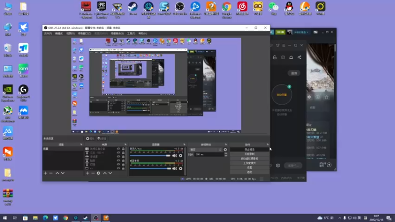Viewport: 395px width, 222px height.
Task: Pop out the Audio Mixer dock panel
Action: click(x=184, y=145)
